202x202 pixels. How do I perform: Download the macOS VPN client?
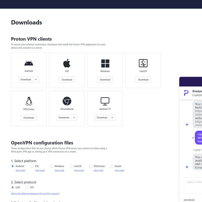(x=143, y=80)
